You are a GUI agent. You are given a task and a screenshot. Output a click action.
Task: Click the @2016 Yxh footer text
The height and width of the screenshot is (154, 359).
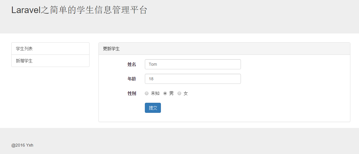22,145
